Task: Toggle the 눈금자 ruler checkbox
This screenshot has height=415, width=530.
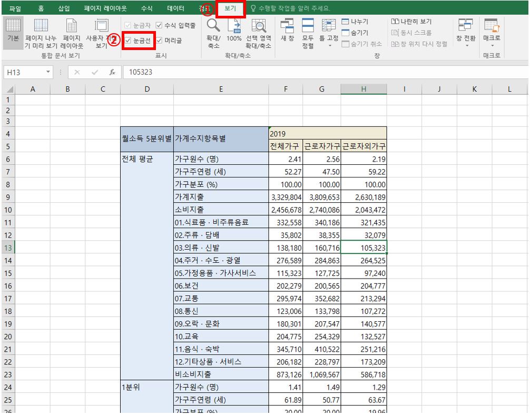Action: [x=128, y=25]
